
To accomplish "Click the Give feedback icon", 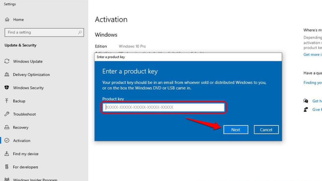I will (x=306, y=109).
